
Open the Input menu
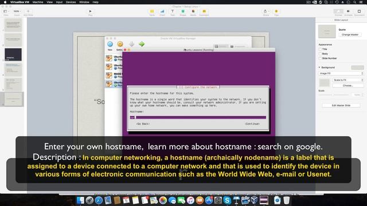tap(59, 2)
